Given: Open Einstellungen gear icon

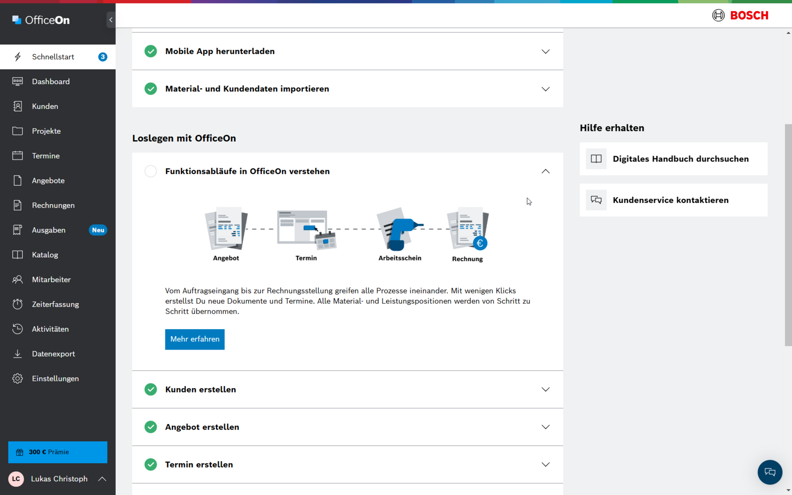Looking at the screenshot, I should (17, 379).
